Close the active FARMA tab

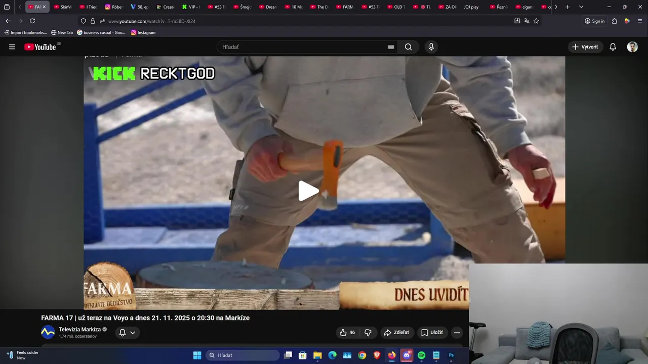pos(44,7)
